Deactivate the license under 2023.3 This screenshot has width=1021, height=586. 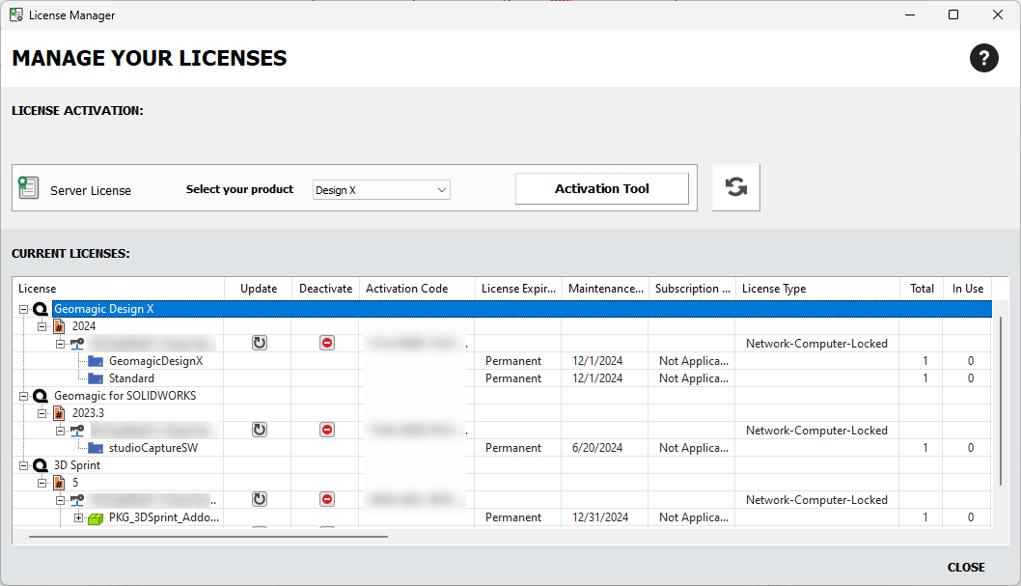click(326, 430)
